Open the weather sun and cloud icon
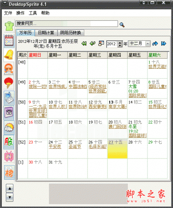The width and height of the screenshot is (173, 208). pos(9,127)
